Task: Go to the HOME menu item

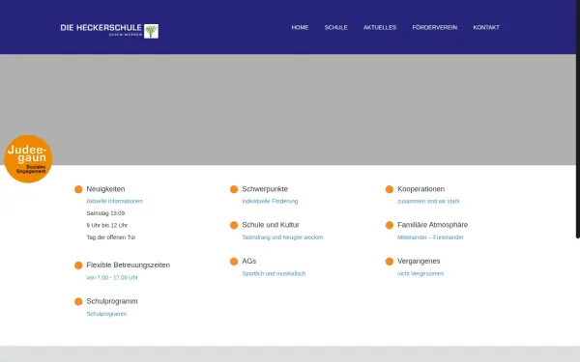Action: [x=300, y=27]
